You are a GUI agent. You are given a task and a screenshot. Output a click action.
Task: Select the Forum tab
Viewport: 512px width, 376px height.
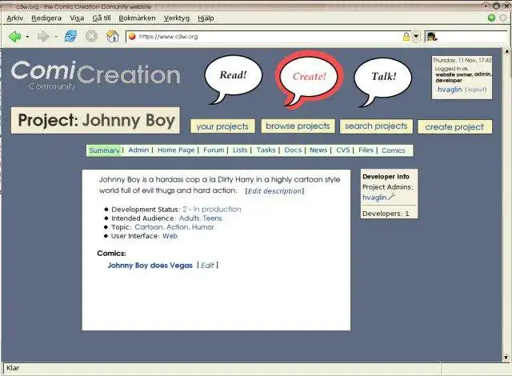coord(214,150)
